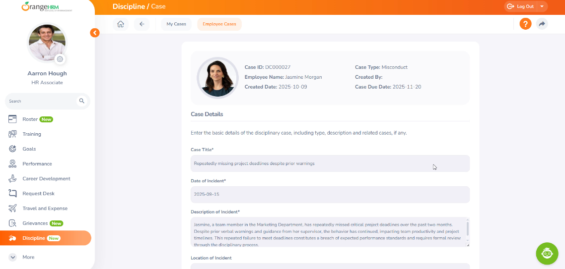Click the Log Out button

520,6
